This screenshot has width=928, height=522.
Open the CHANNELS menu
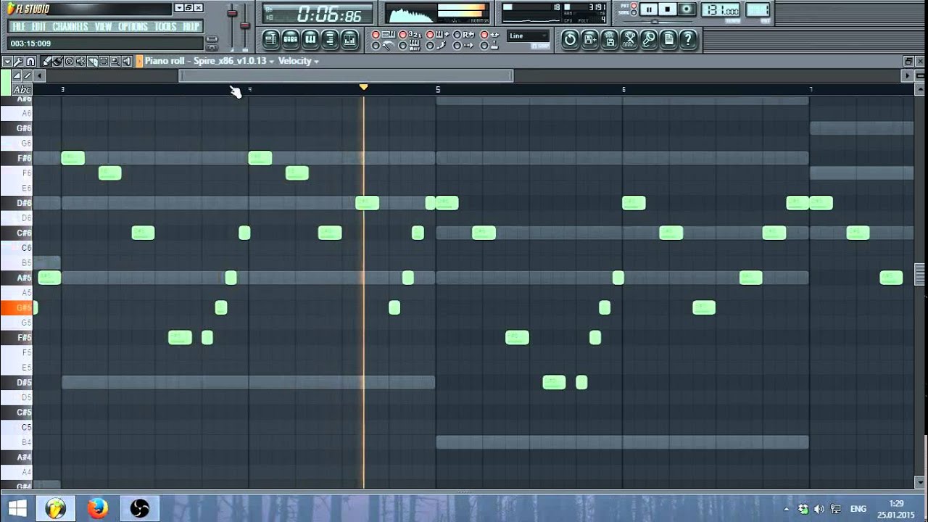[71, 27]
